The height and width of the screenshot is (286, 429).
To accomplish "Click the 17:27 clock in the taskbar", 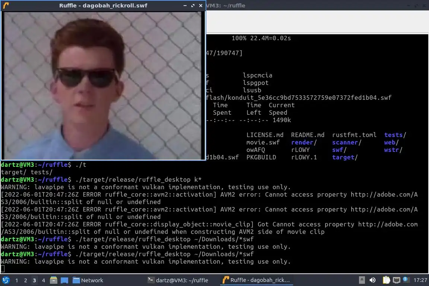I will 420,280.
